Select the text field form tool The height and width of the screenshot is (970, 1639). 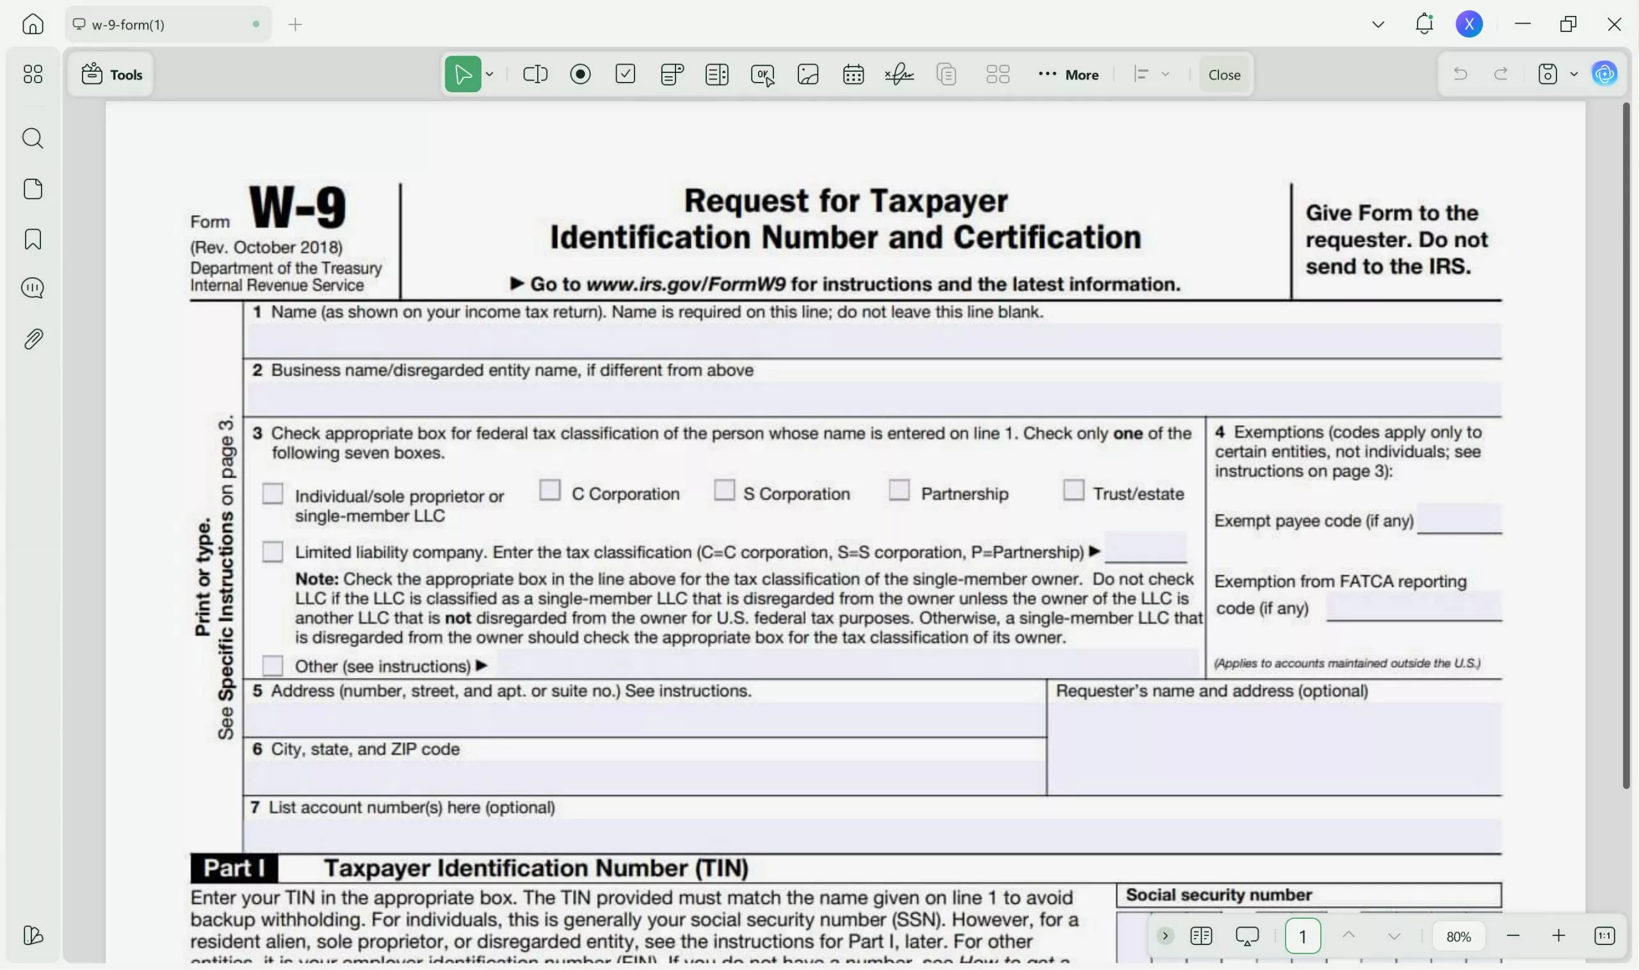click(535, 74)
